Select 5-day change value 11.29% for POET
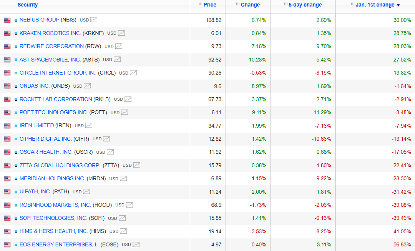Image resolution: width=415 pixels, height=251 pixels. (323, 112)
